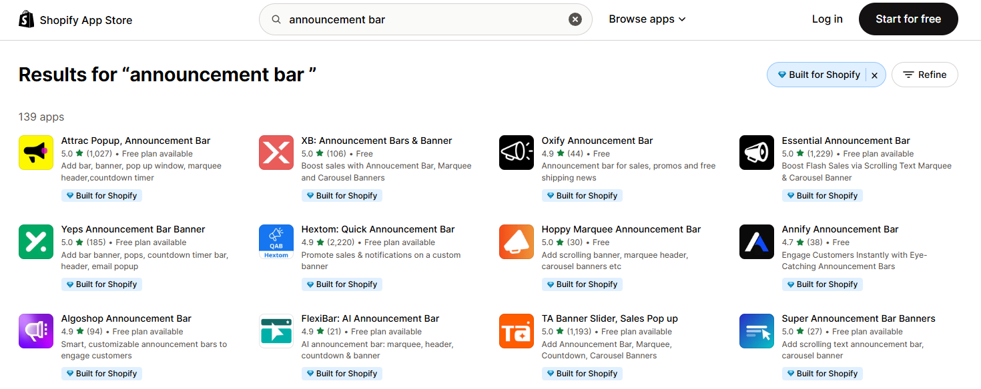
Task: Open TA Banner Slider, Sales Pop up title
Action: pyautogui.click(x=609, y=318)
